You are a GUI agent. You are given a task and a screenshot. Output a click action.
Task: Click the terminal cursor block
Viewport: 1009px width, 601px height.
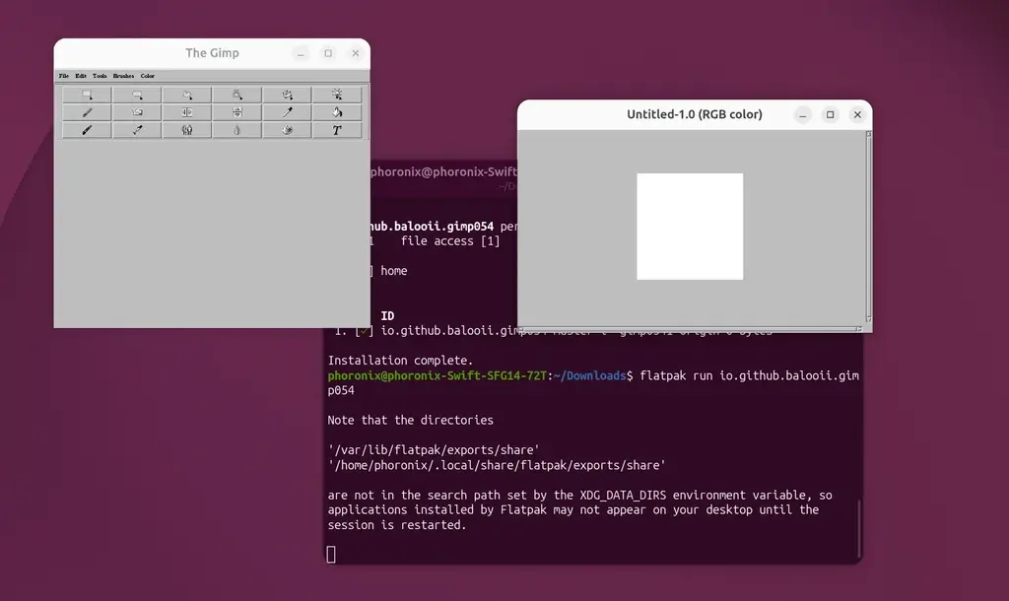tap(331, 555)
